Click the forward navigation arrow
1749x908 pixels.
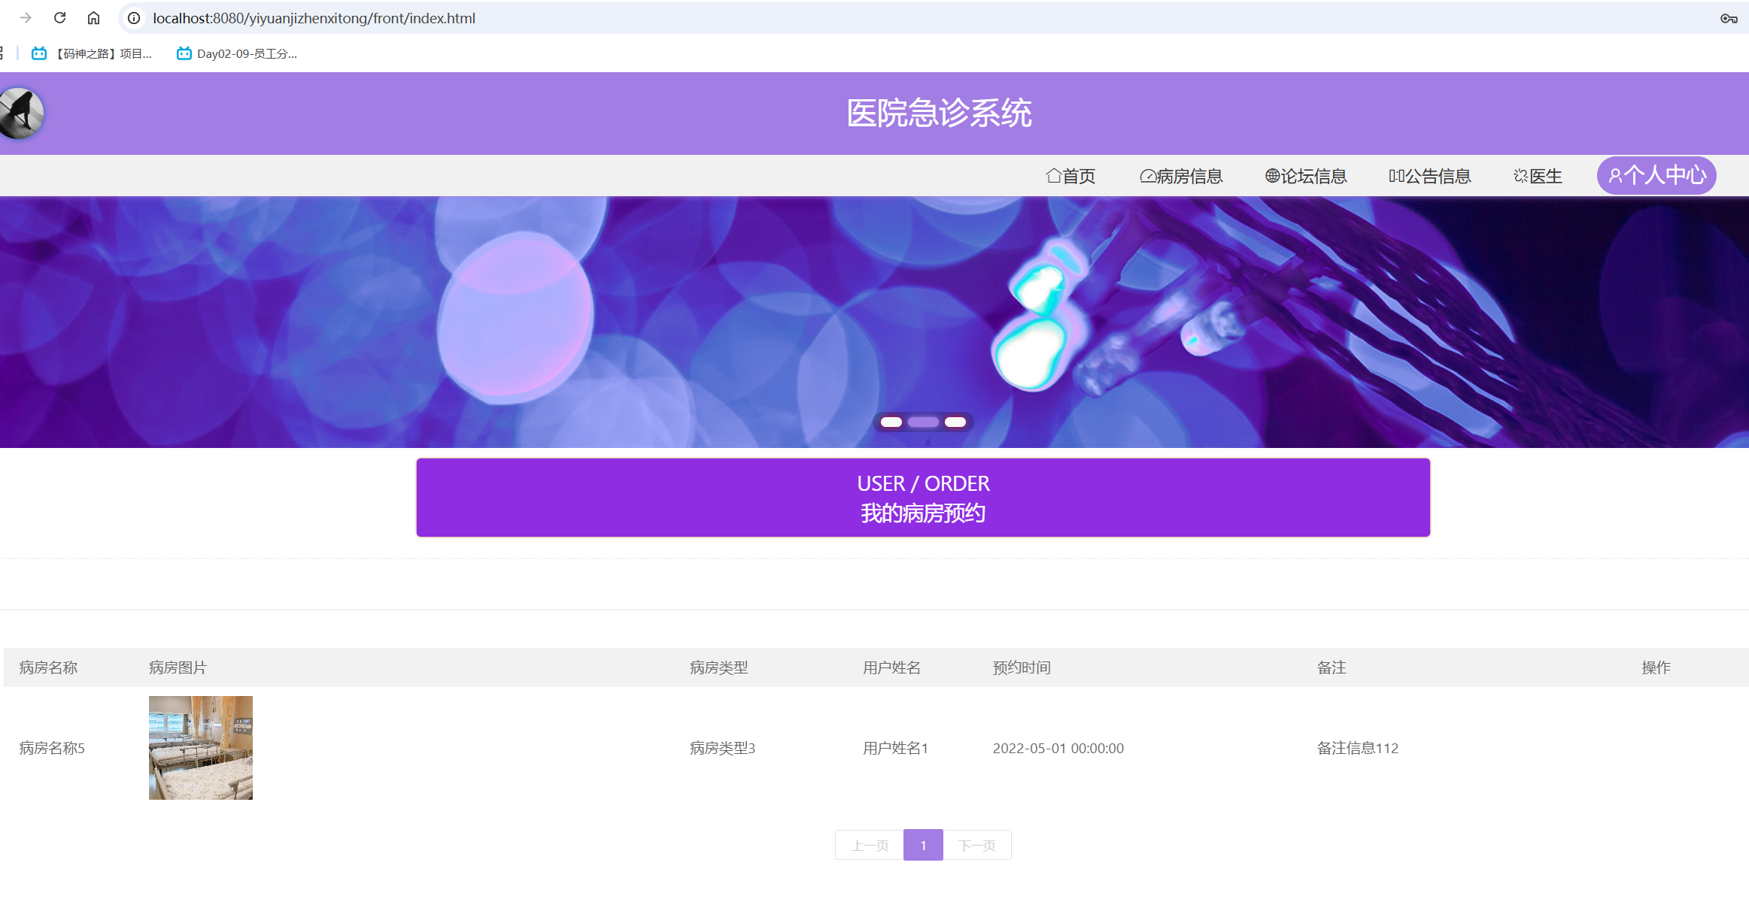(26, 18)
